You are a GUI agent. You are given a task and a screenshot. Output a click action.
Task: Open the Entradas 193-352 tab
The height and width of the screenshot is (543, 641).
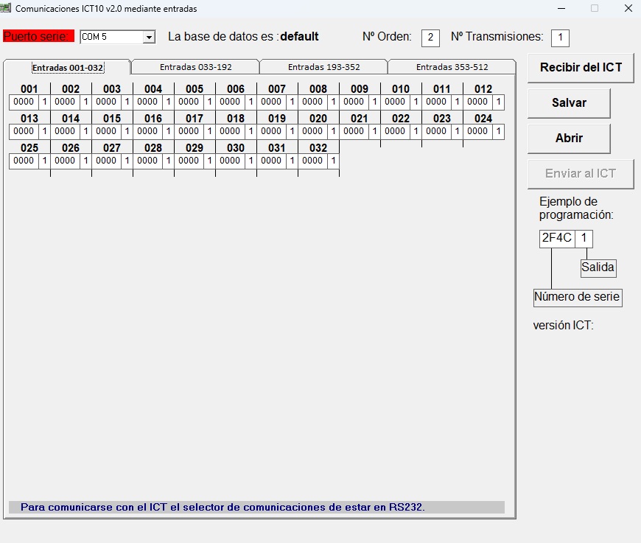click(323, 67)
